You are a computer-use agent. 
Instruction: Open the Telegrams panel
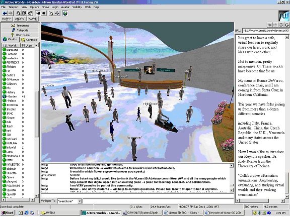pos(20,26)
